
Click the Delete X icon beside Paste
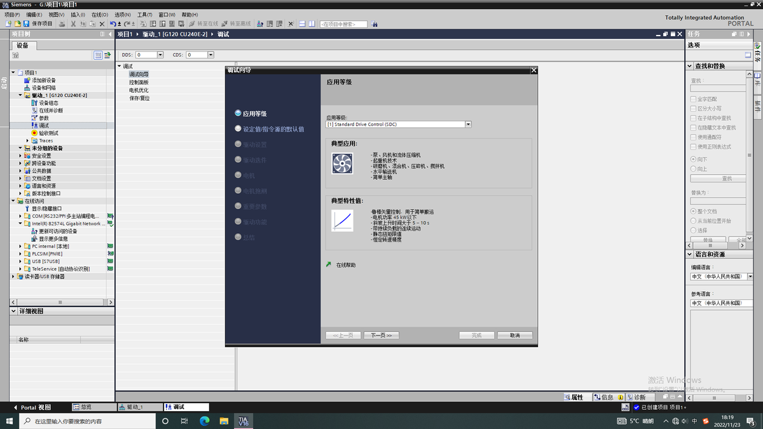102,24
